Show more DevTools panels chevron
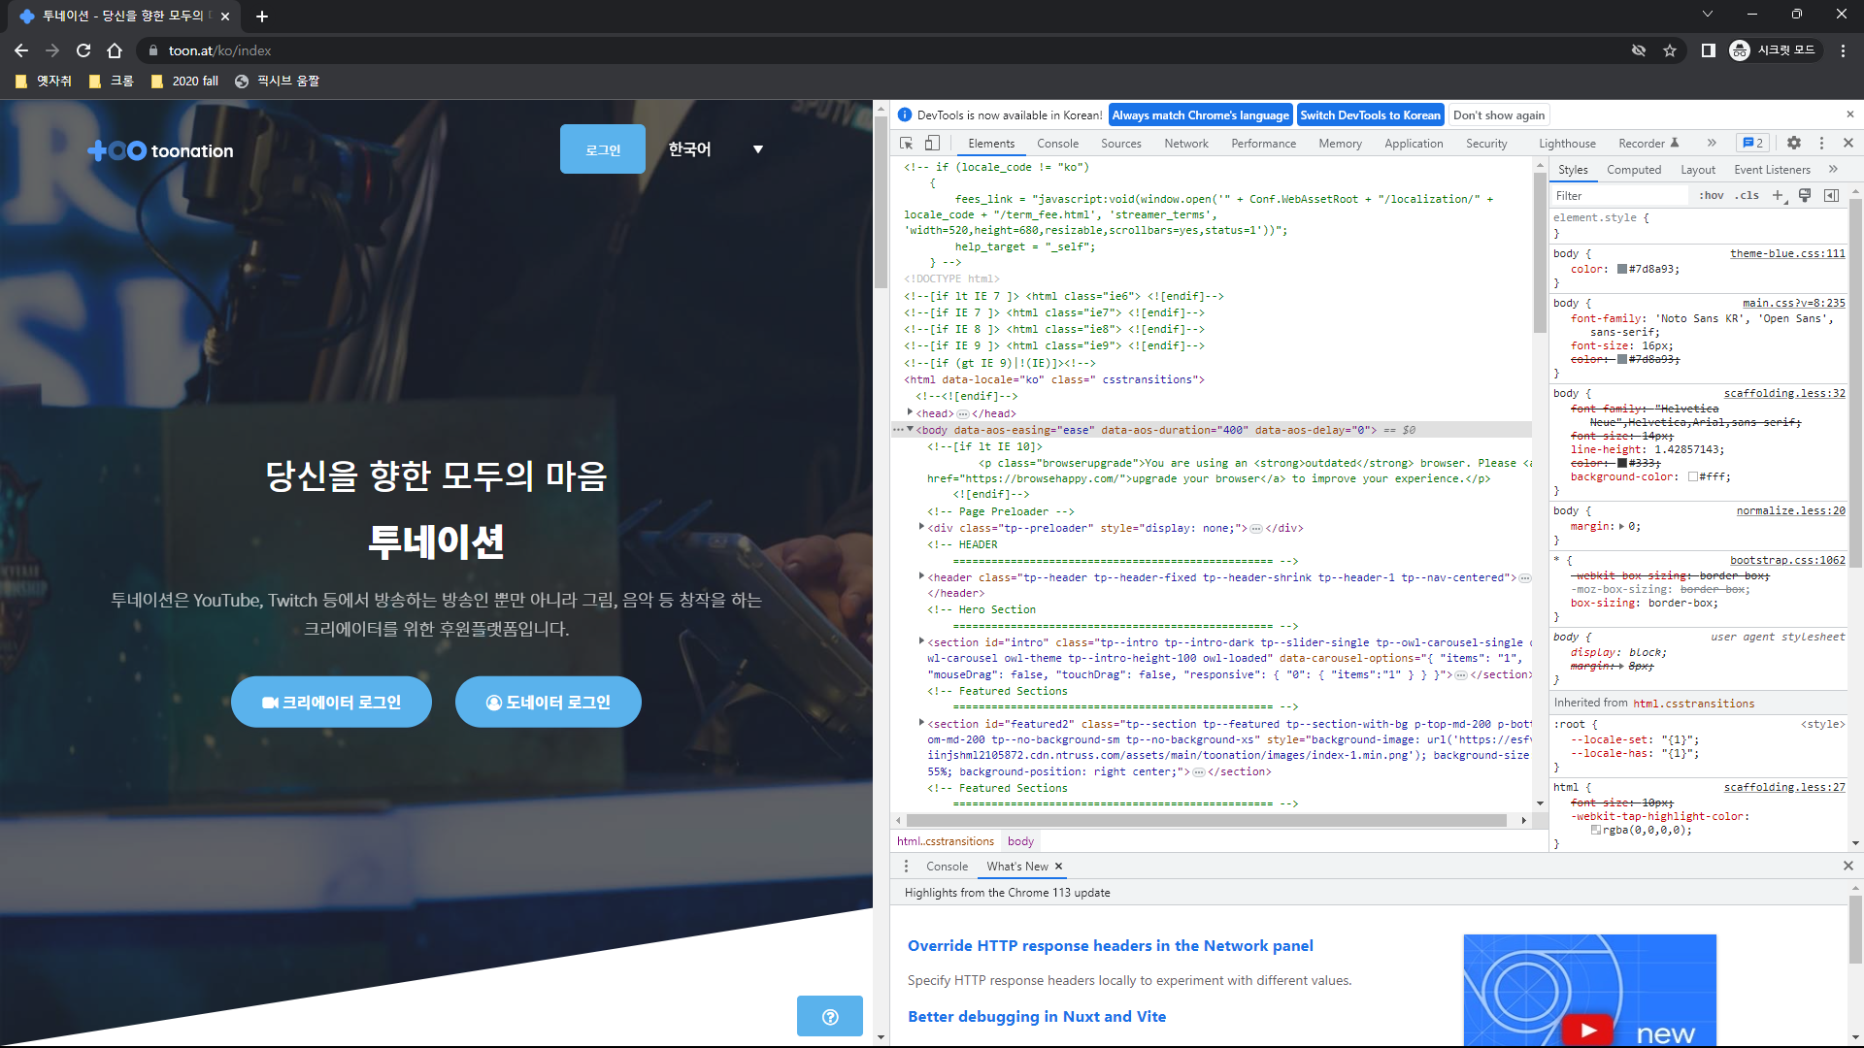The image size is (1864, 1048). coord(1712,143)
